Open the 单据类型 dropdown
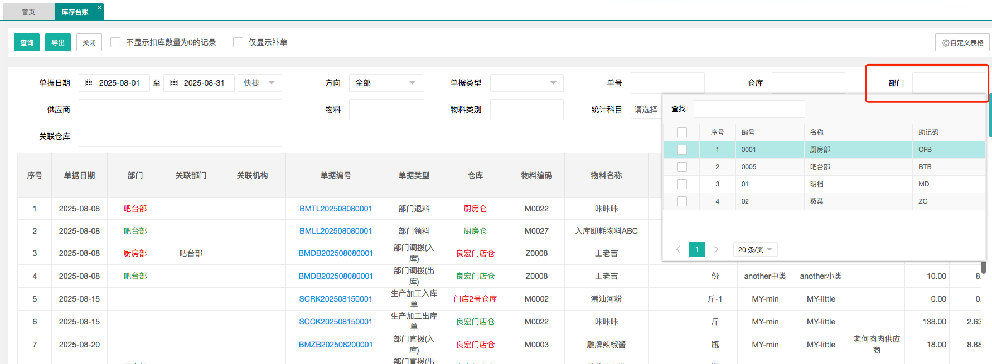992x364 pixels. (x=526, y=83)
